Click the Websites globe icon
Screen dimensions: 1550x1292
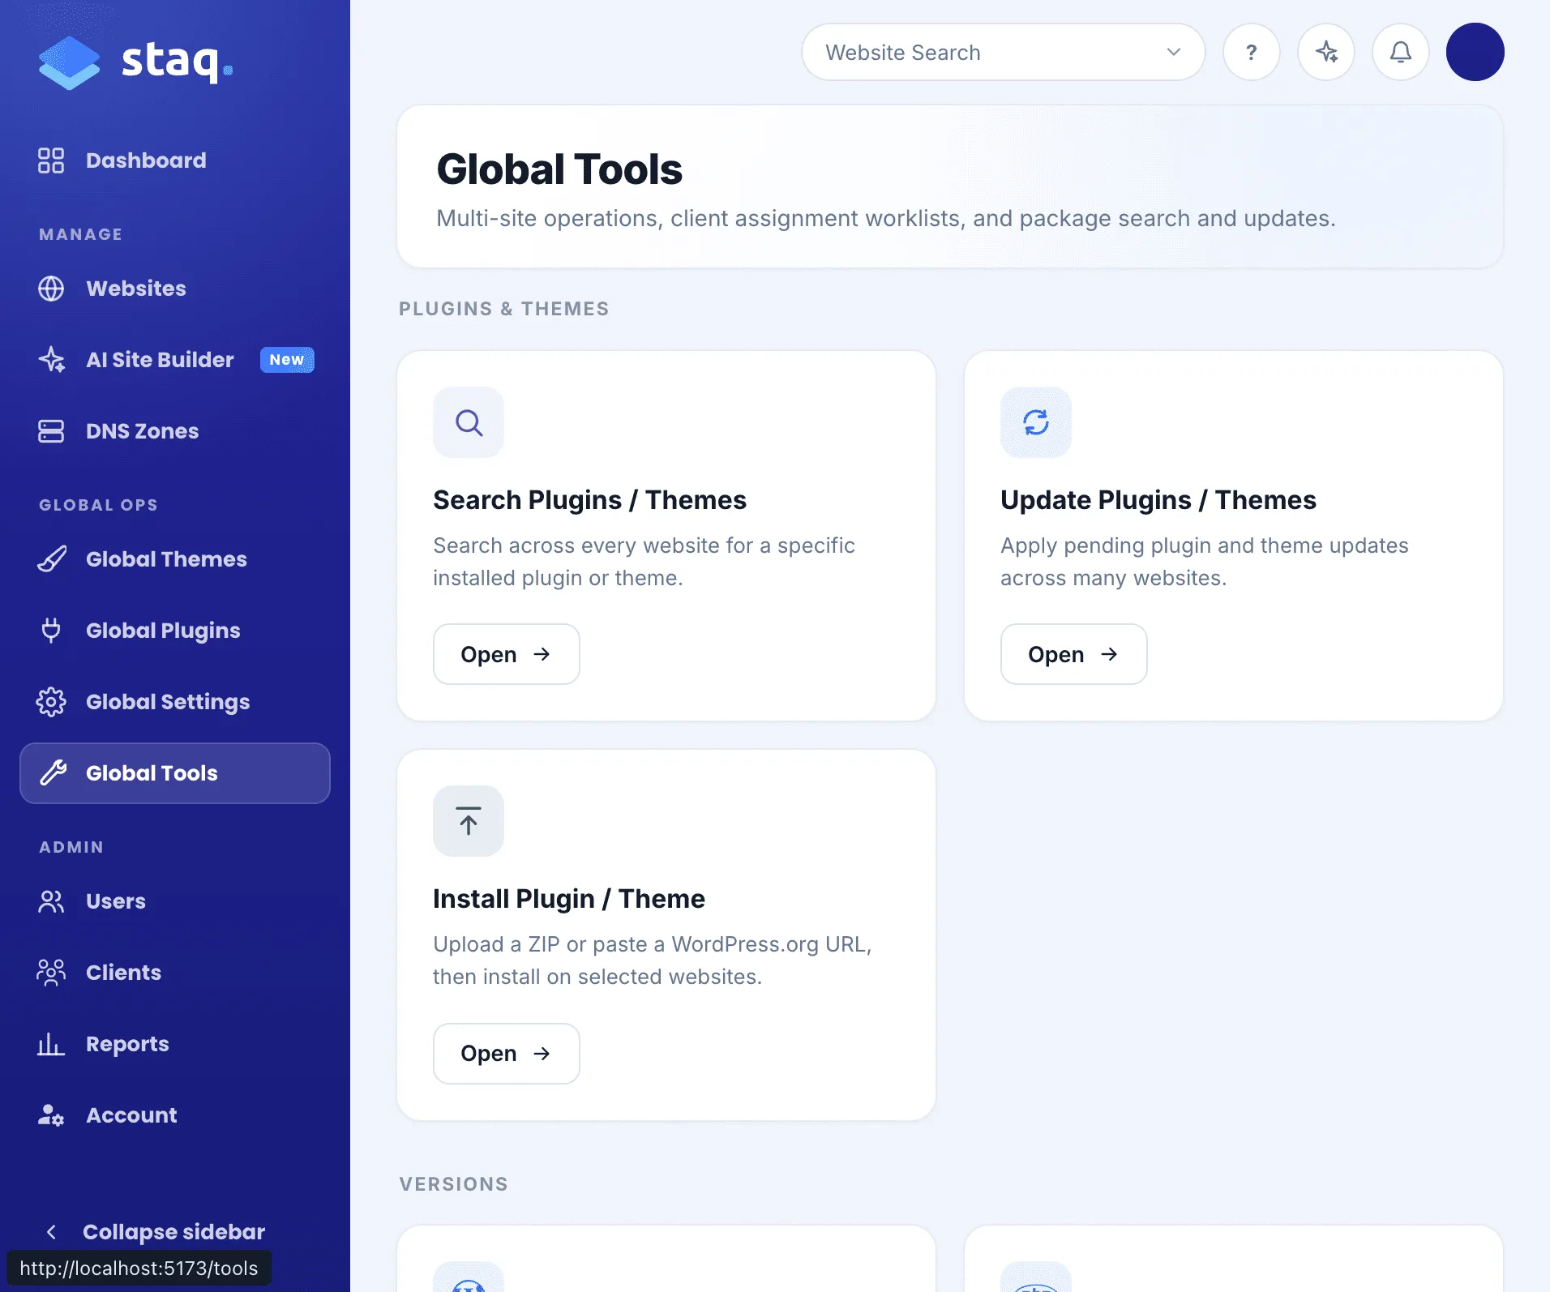51,289
